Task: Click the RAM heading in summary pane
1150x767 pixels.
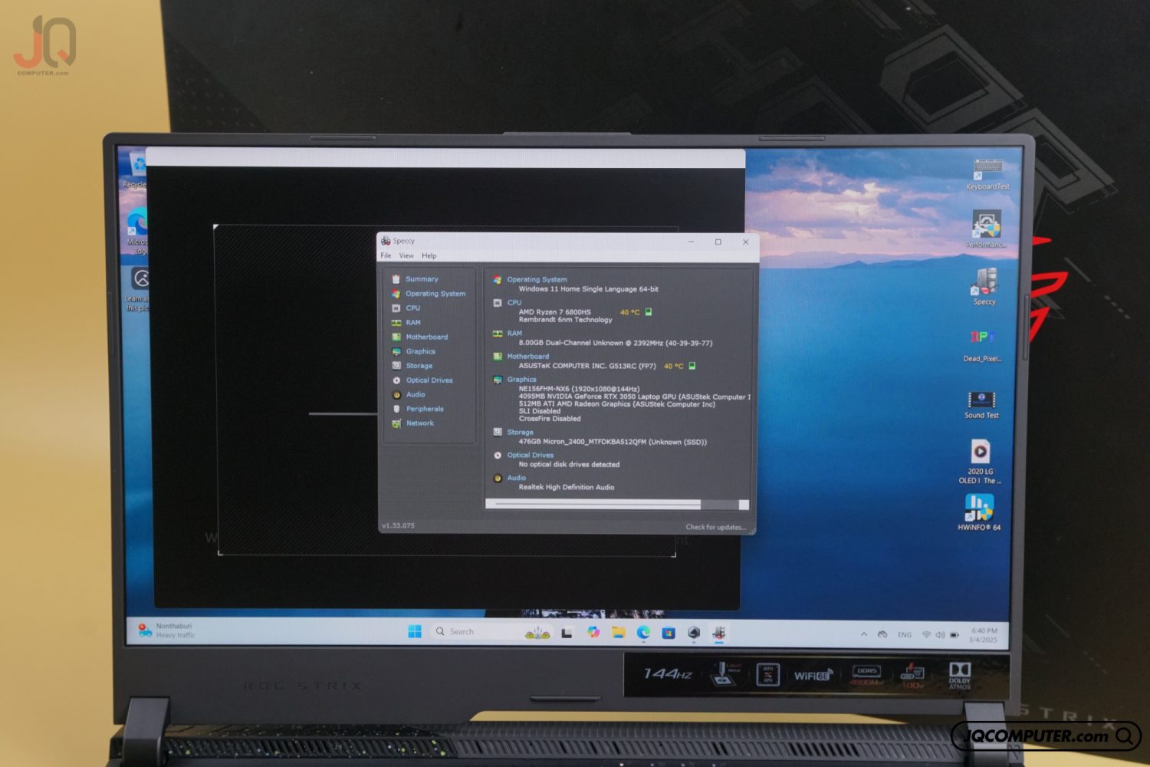Action: 514,333
